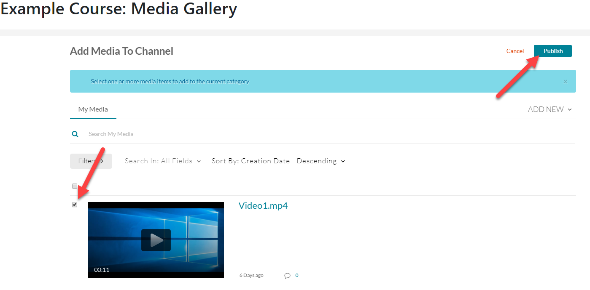The image size is (590, 290).
Task: Tick the select-all media checkbox
Action: pos(75,186)
